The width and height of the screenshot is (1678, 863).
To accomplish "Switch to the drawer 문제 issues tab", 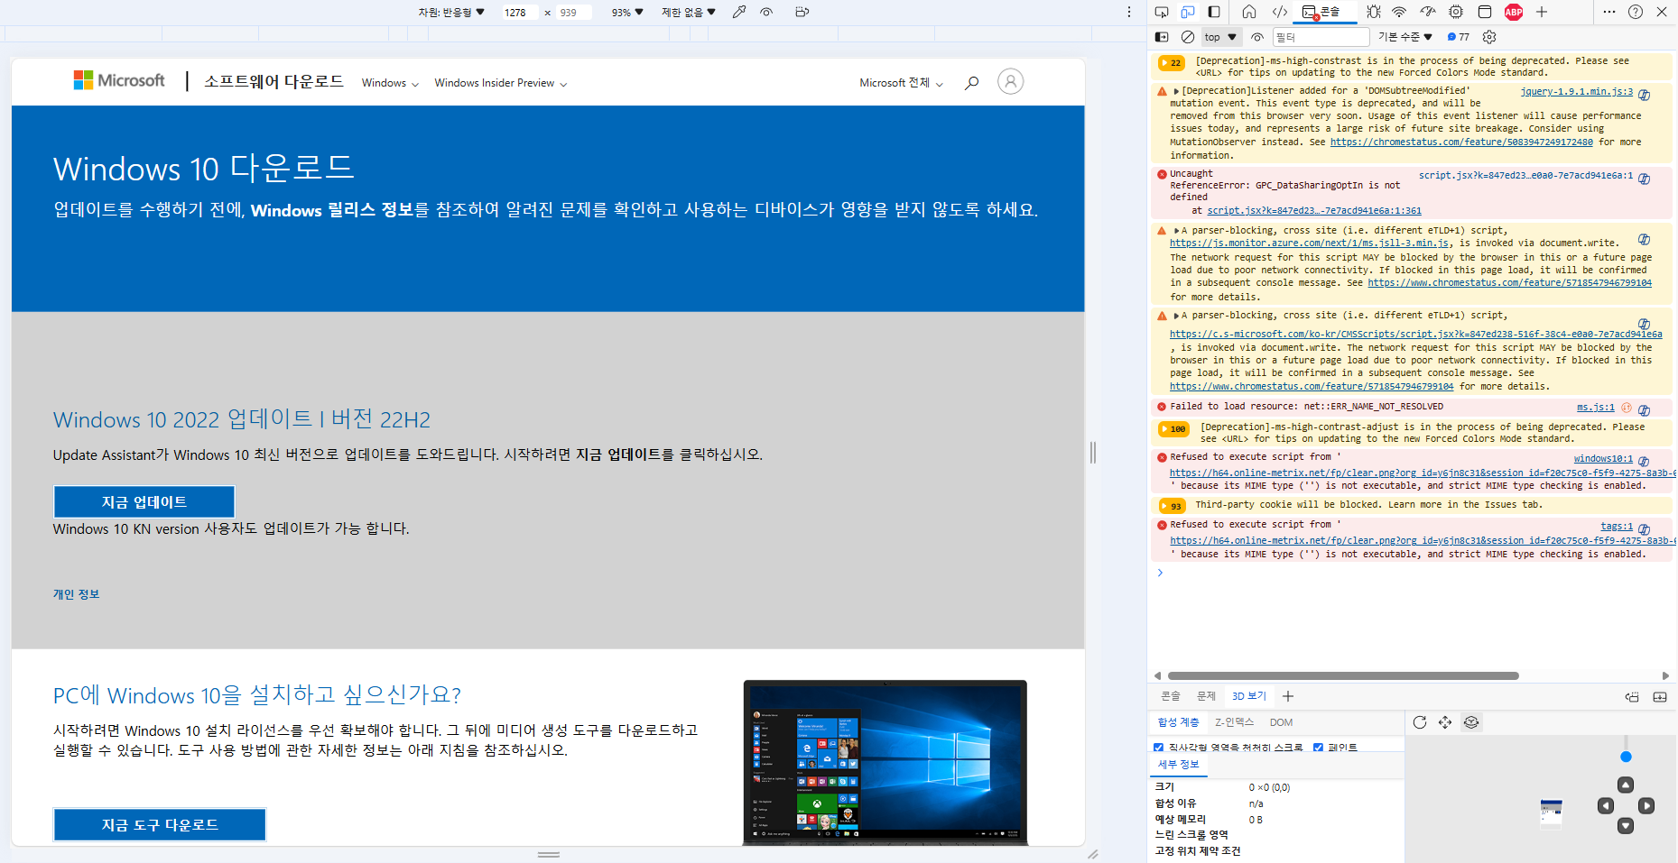I will click(1206, 696).
